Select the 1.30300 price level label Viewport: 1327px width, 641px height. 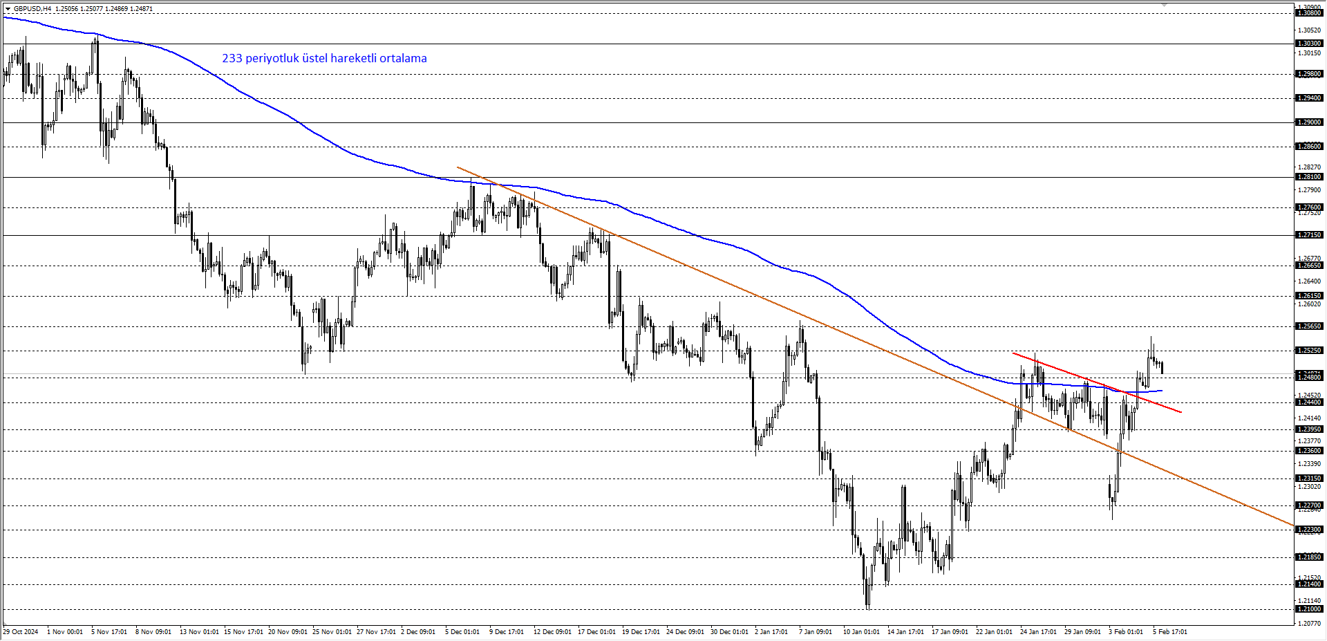click(x=1308, y=44)
